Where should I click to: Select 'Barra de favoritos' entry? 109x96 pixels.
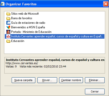(22, 18)
